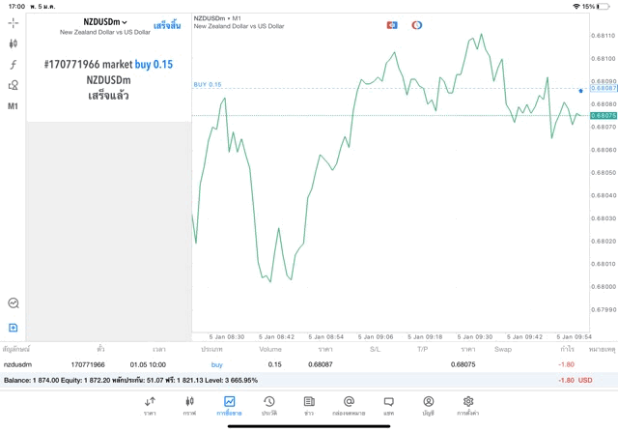
Task: Tap the new order plus icon
Action: click(13, 328)
